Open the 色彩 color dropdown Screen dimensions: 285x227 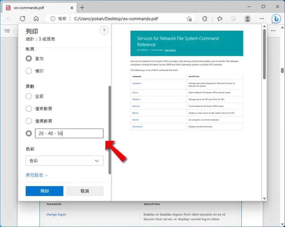(65, 161)
